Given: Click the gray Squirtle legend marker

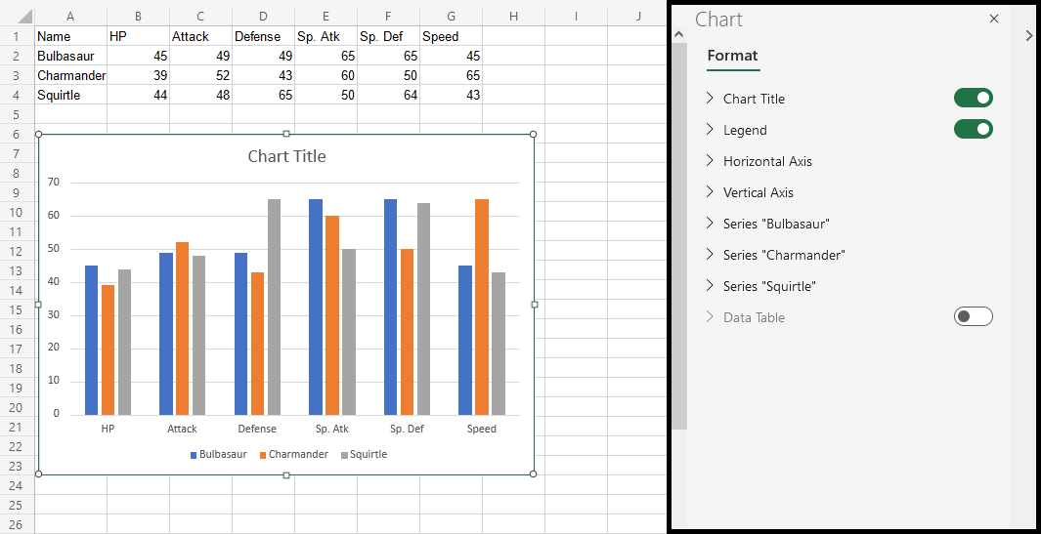Looking at the screenshot, I should click(x=344, y=455).
